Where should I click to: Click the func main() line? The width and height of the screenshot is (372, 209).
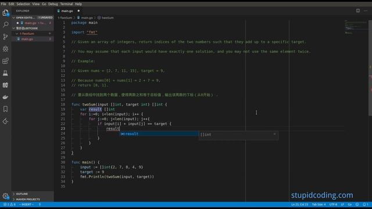pos(85,163)
